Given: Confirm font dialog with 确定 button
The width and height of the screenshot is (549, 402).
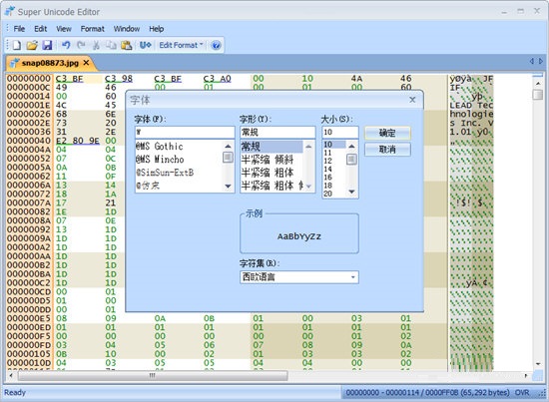Looking at the screenshot, I should pyautogui.click(x=387, y=133).
